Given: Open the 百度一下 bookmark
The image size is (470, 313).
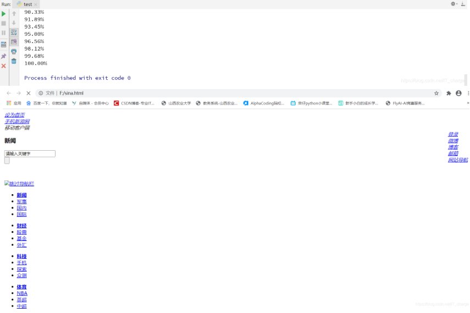Looking at the screenshot, I should 47,103.
